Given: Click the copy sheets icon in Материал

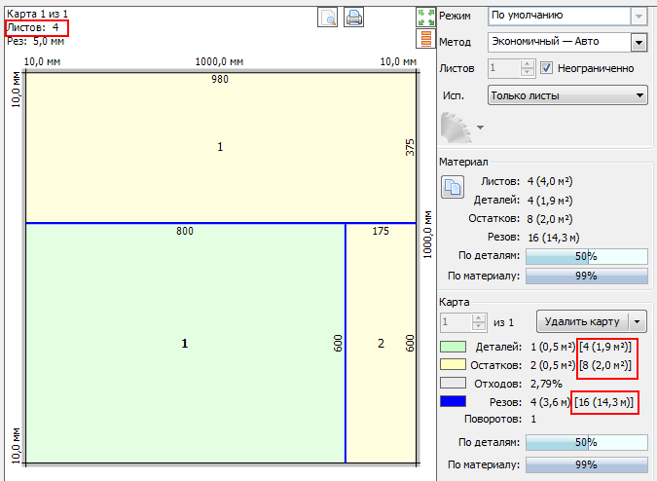Looking at the screenshot, I should [452, 187].
